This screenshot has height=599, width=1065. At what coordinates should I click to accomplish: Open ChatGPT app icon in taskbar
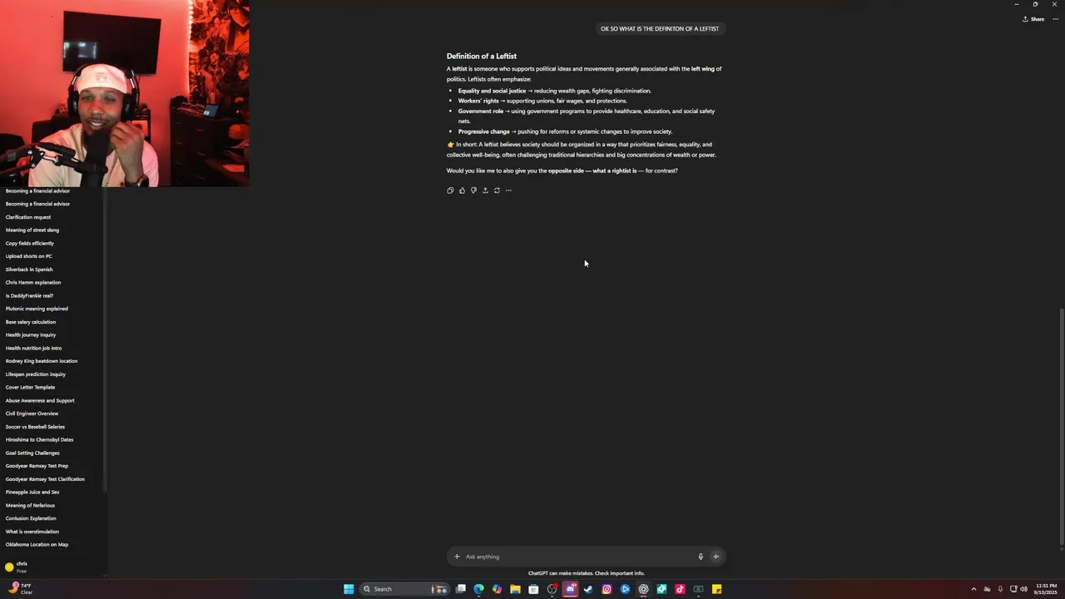[x=643, y=589]
